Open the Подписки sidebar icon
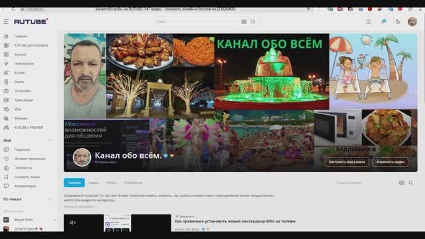The height and width of the screenshot is (239, 425). click(6, 149)
